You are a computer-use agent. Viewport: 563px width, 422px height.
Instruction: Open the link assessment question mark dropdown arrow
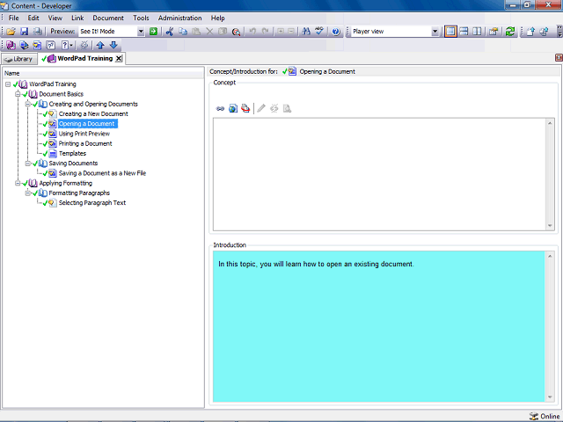71,45
